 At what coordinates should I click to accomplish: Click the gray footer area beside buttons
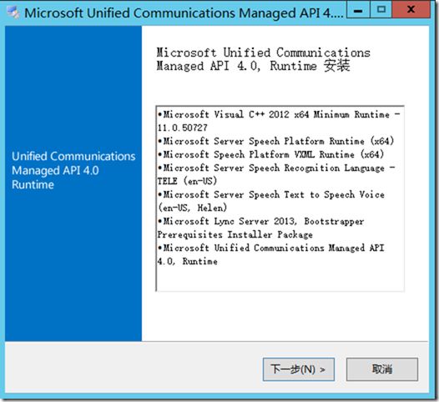pos(132,369)
